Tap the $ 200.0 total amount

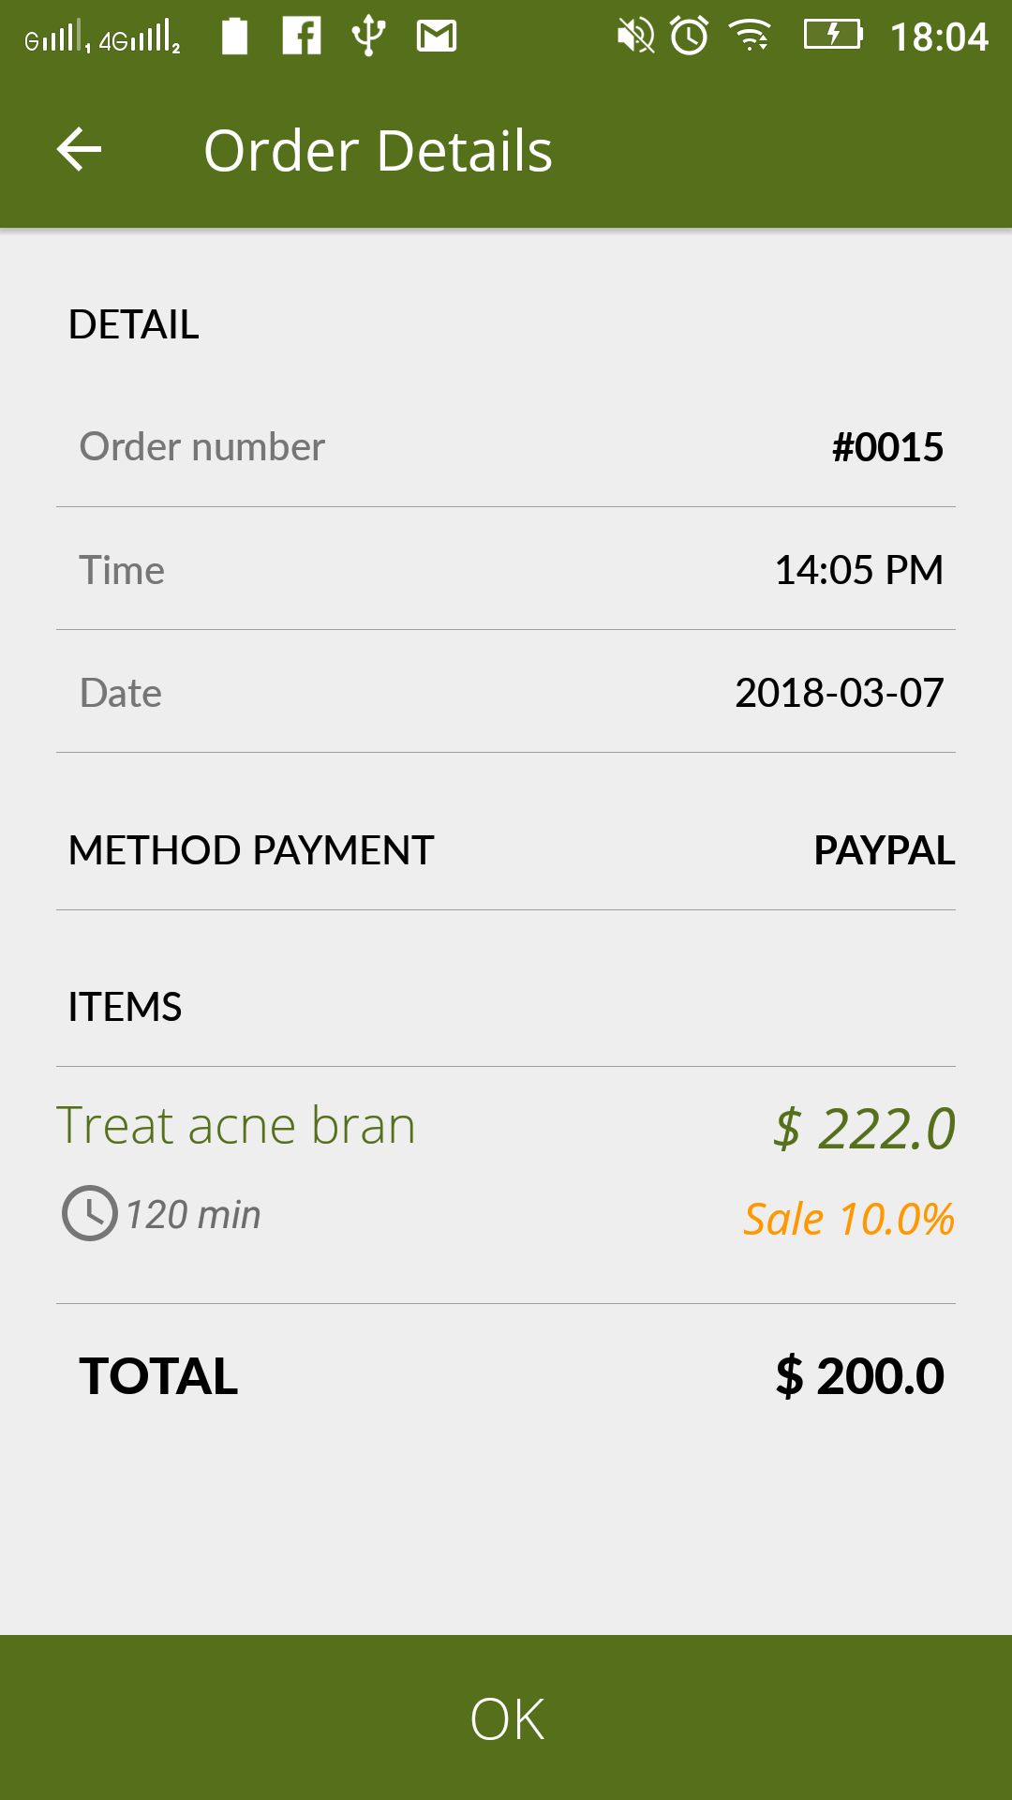[859, 1376]
